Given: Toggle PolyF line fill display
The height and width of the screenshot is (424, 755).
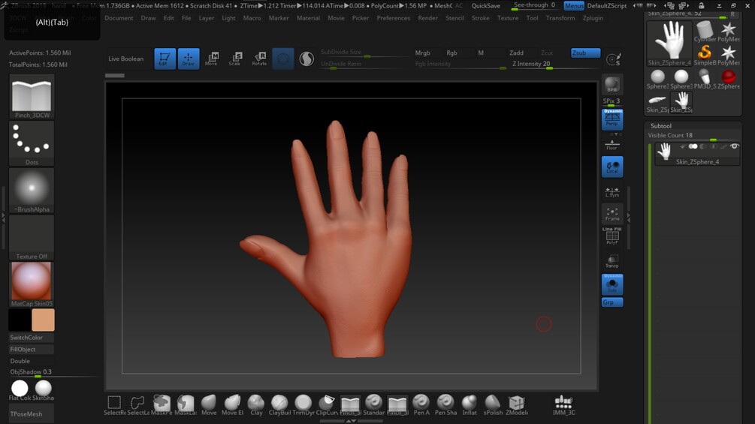Looking at the screenshot, I should pos(612,236).
